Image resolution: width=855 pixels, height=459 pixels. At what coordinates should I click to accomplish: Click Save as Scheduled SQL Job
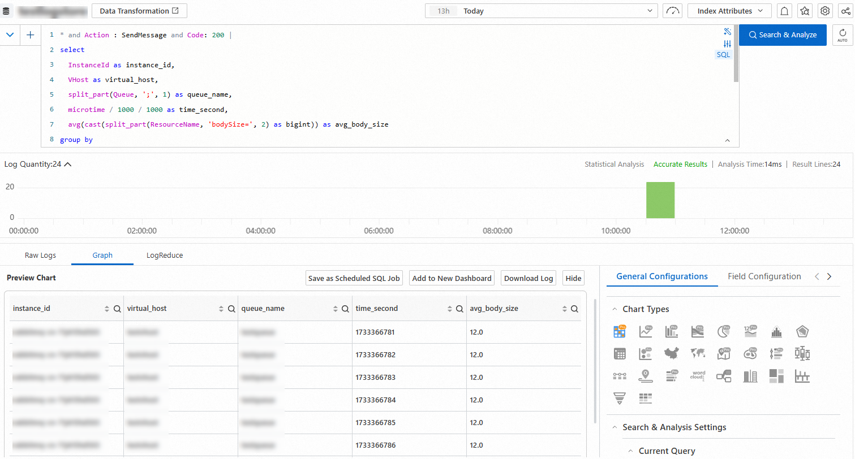pyautogui.click(x=354, y=278)
